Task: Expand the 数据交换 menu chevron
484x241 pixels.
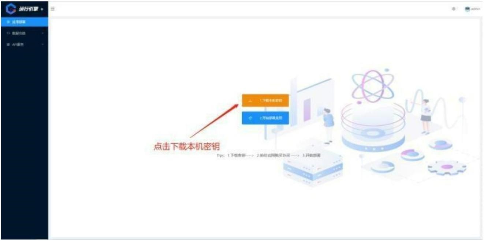Action: [x=42, y=33]
